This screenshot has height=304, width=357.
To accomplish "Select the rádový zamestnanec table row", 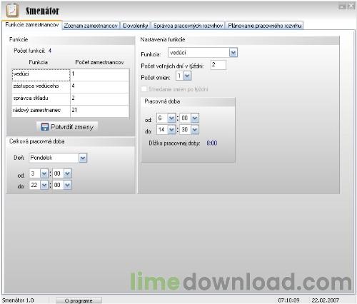I will [71, 111].
